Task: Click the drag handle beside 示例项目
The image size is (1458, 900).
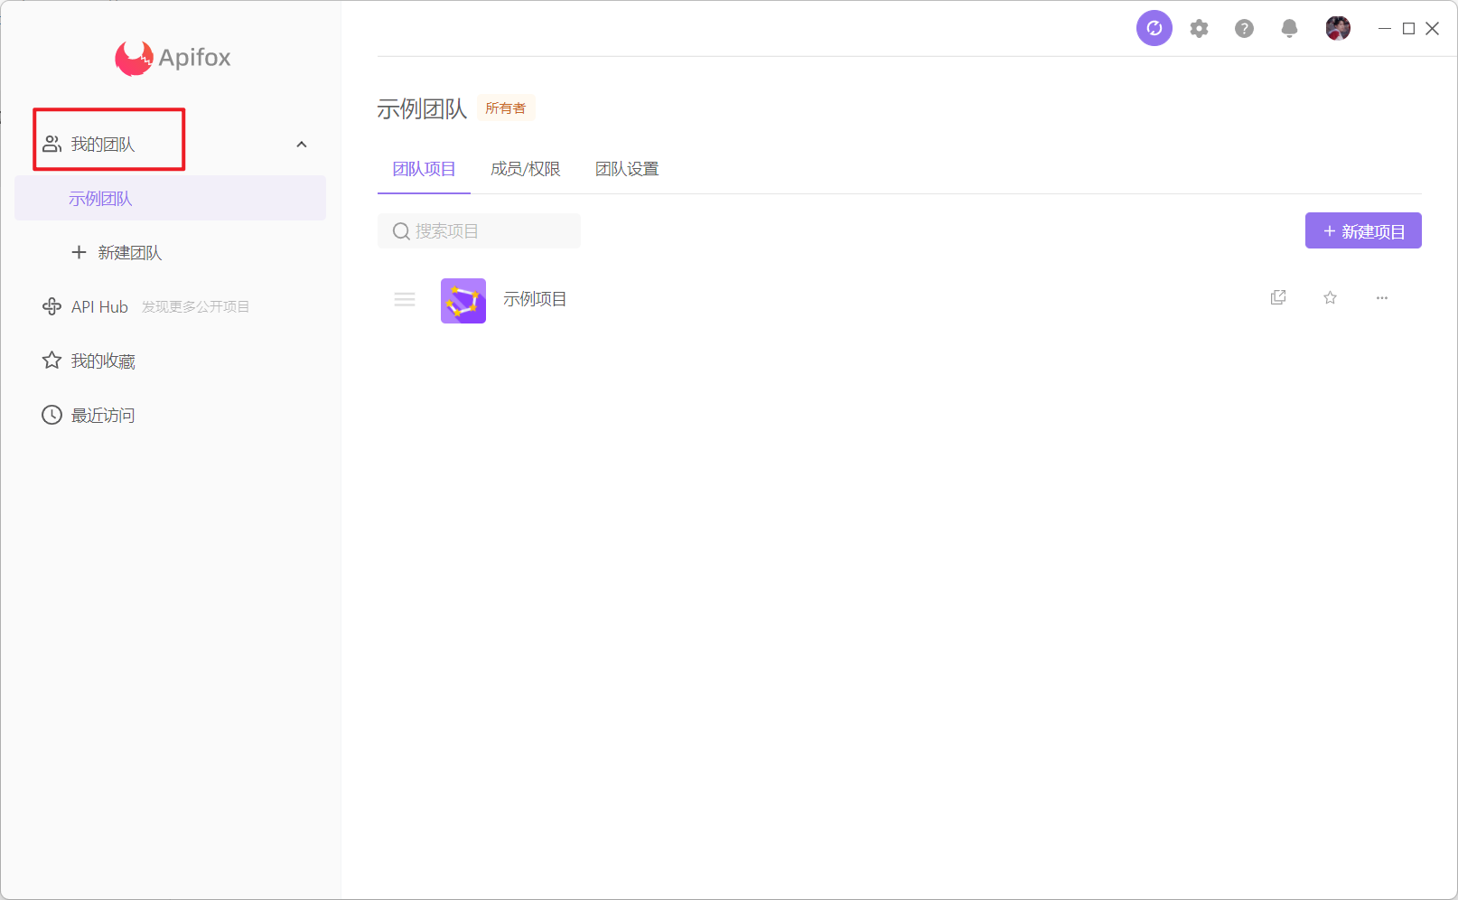Action: [405, 299]
